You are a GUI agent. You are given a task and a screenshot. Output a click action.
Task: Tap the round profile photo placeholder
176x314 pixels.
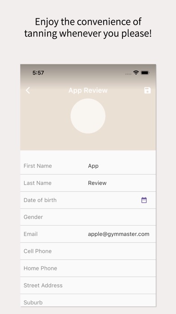[x=88, y=116]
